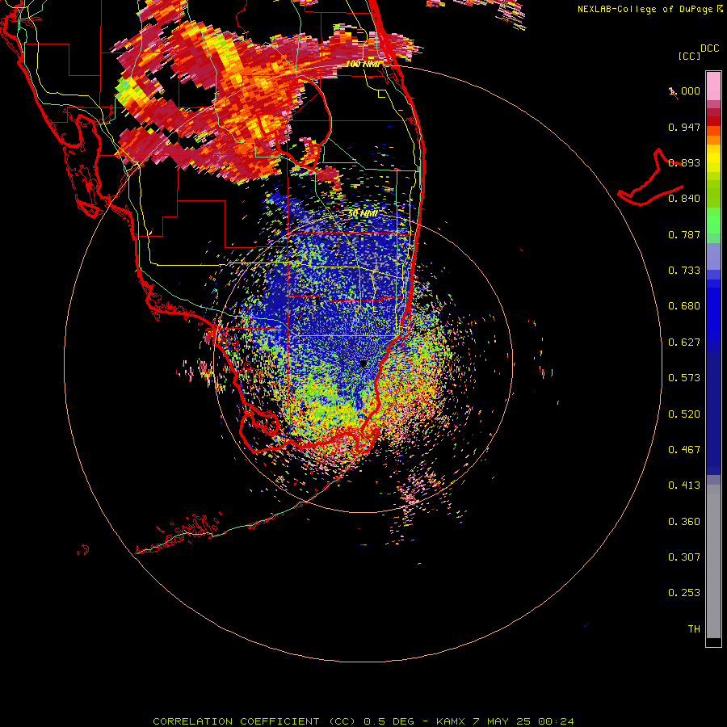This screenshot has height=727, width=727.
Task: Click the 0.307 legend value
Action: tap(684, 557)
